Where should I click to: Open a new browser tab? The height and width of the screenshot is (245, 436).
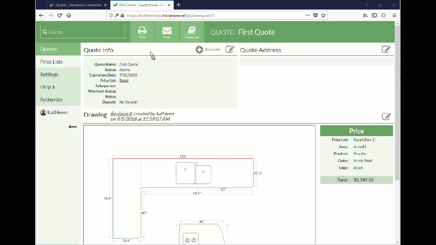tap(178, 5)
